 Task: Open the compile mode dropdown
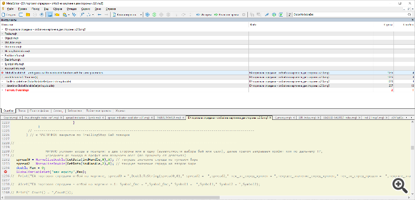pyautogui.click(x=141, y=15)
